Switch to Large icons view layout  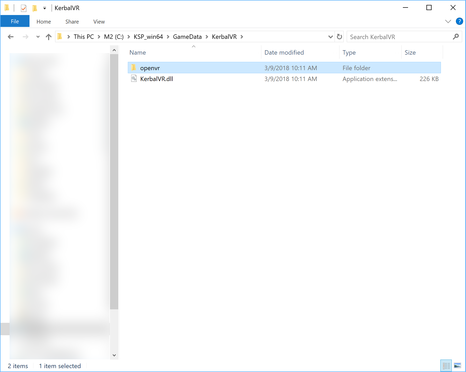[457, 366]
